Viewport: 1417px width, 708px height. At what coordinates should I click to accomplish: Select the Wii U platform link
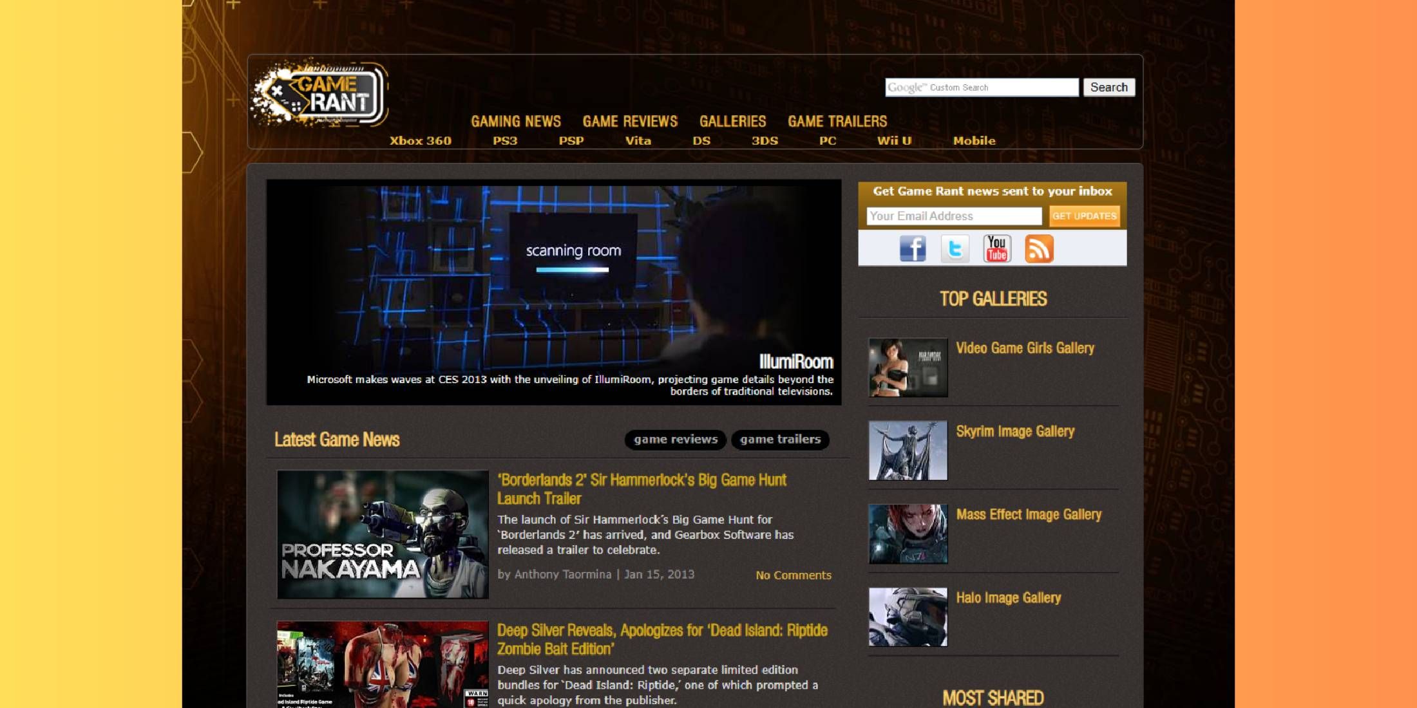[x=894, y=141]
